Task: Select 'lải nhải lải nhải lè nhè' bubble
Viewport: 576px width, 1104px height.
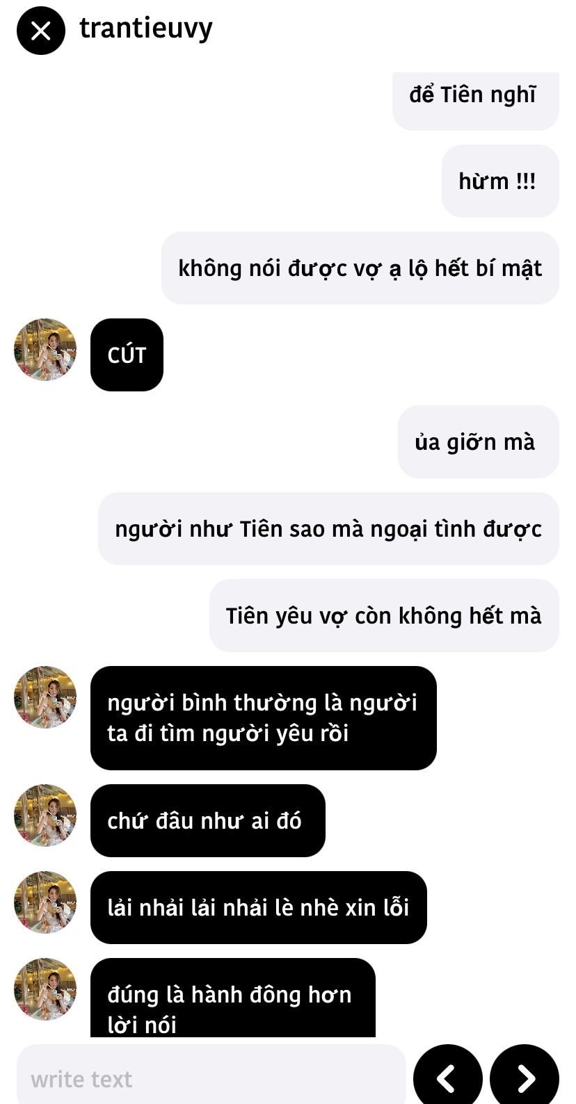Action: click(x=259, y=907)
